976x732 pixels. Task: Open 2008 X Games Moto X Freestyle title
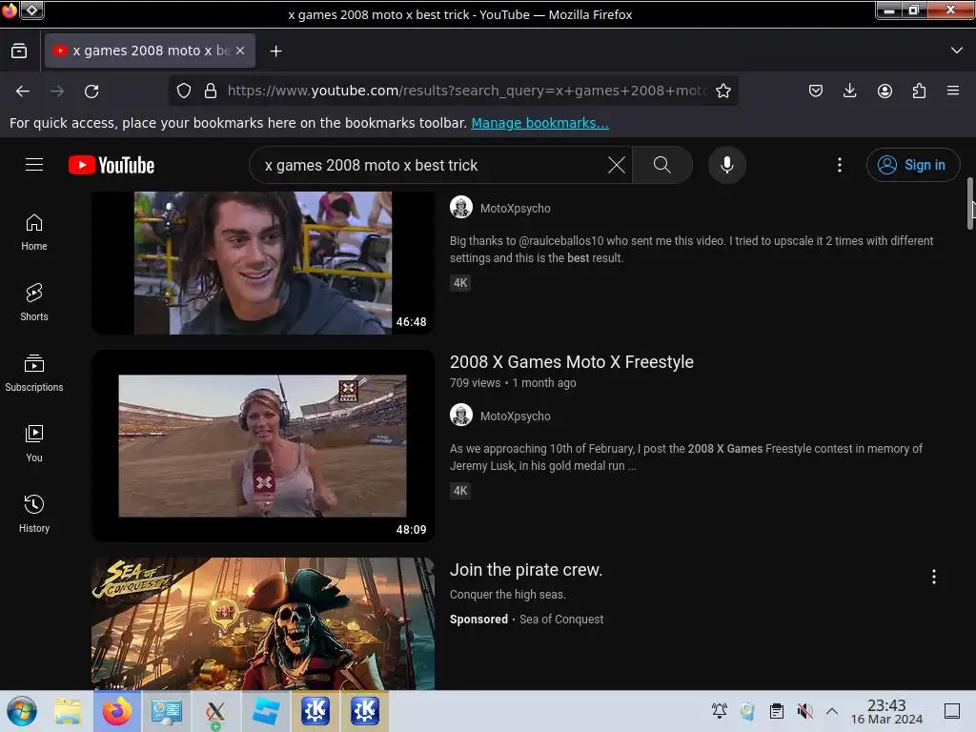point(572,361)
